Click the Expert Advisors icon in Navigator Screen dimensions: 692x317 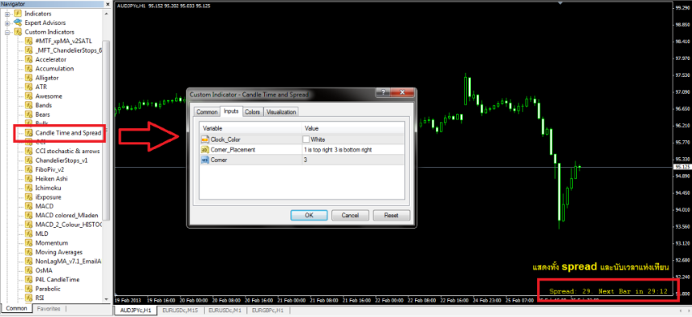(x=18, y=23)
